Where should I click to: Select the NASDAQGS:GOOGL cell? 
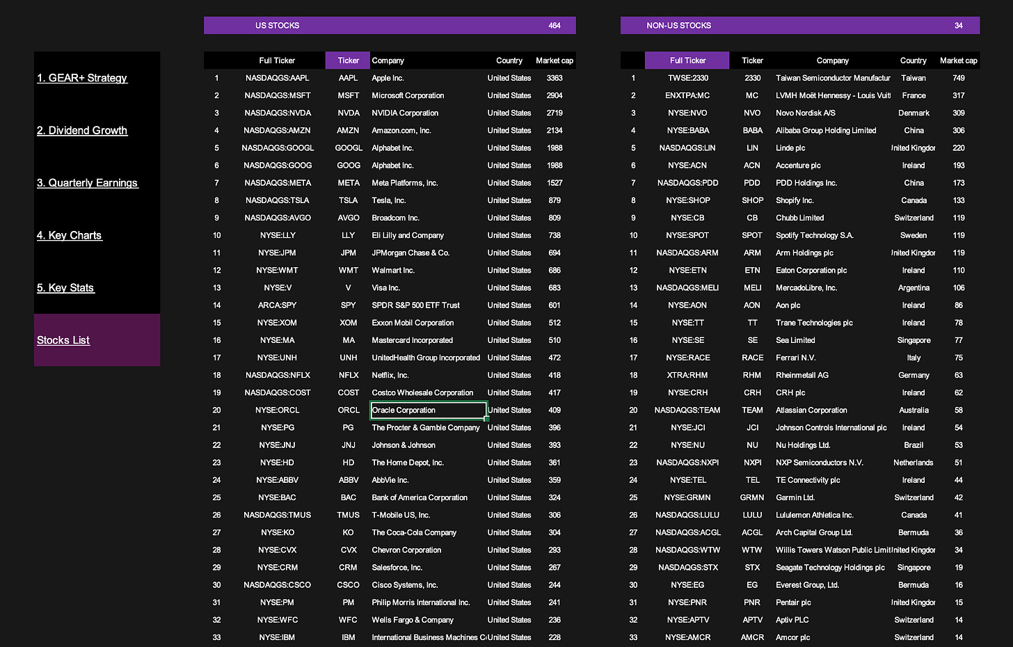[x=278, y=147]
